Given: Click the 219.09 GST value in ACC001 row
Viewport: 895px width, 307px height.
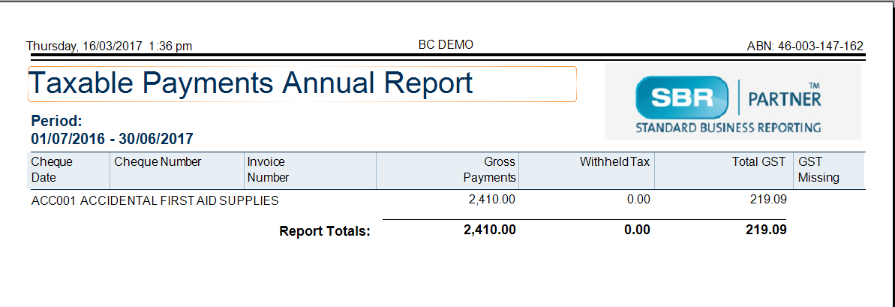Looking at the screenshot, I should coord(768,200).
